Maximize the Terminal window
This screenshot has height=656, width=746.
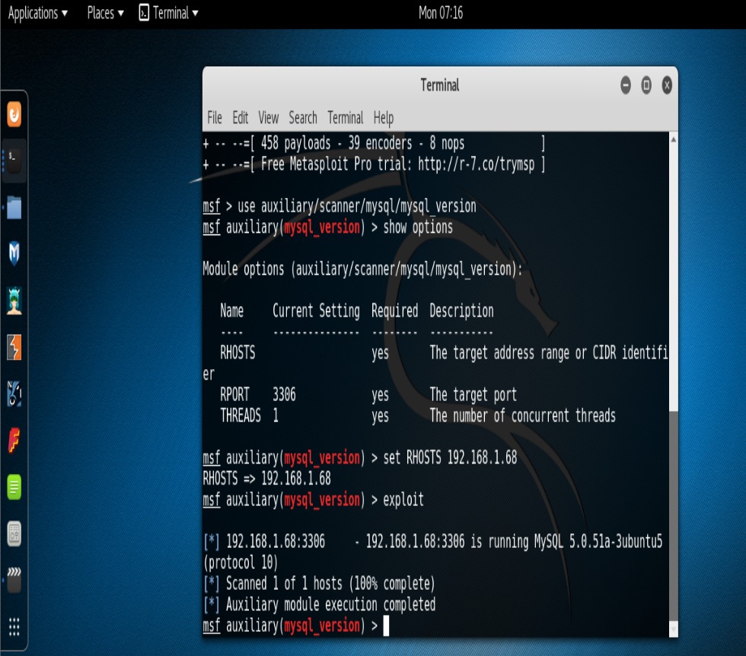[646, 86]
